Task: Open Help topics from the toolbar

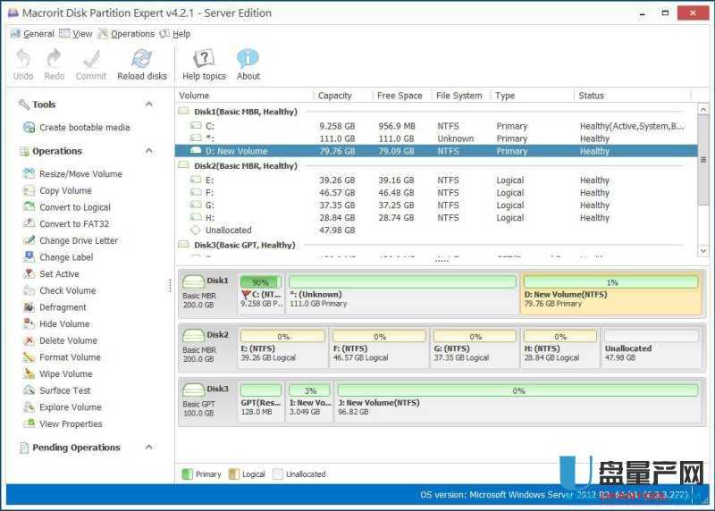Action: [204, 60]
